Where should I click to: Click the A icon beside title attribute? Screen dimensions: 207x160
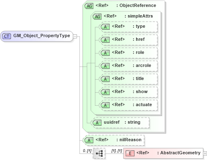(105, 79)
